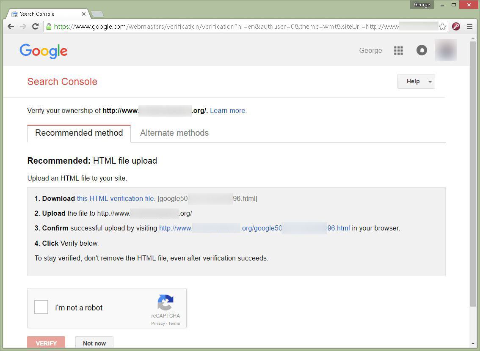Open Google notifications bell
Image resolution: width=480 pixels, height=351 pixels.
coord(422,50)
